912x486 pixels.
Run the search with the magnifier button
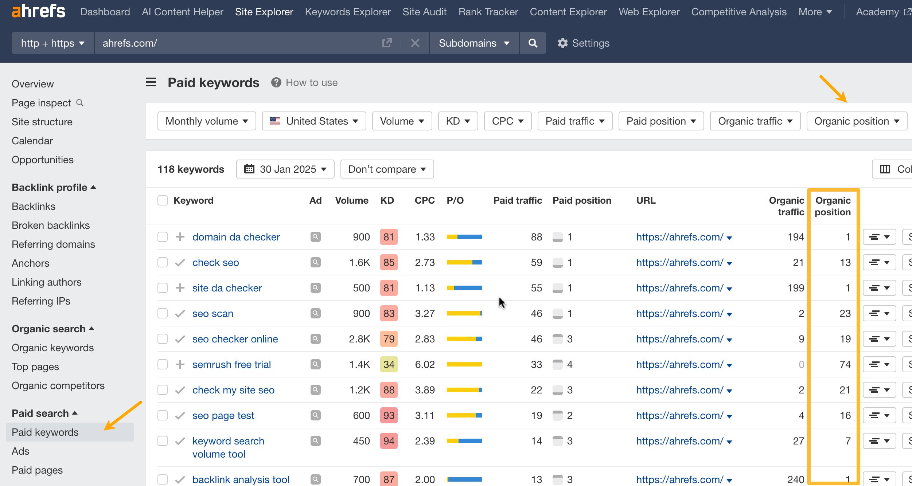[x=533, y=43]
